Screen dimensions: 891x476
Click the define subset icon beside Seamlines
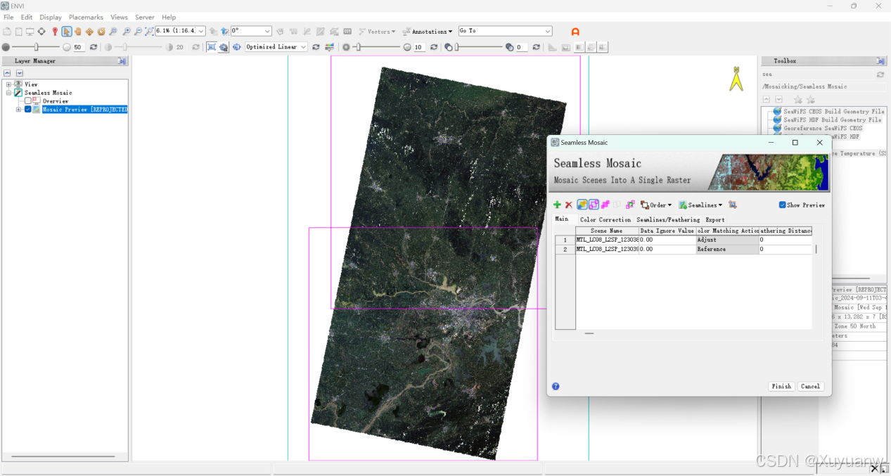coord(733,205)
